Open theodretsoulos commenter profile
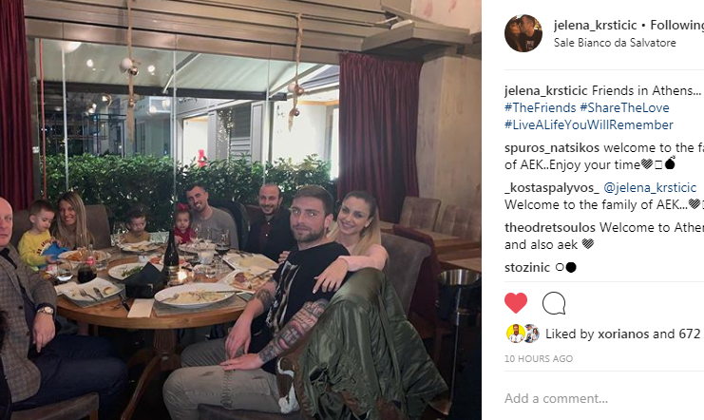Image resolution: width=704 pixels, height=420 pixels. [x=550, y=227]
